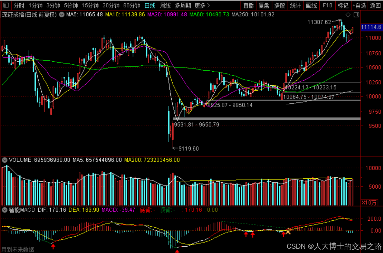Add to watchlist with +自选
Screen dimensions: 383x253
point(359,5)
